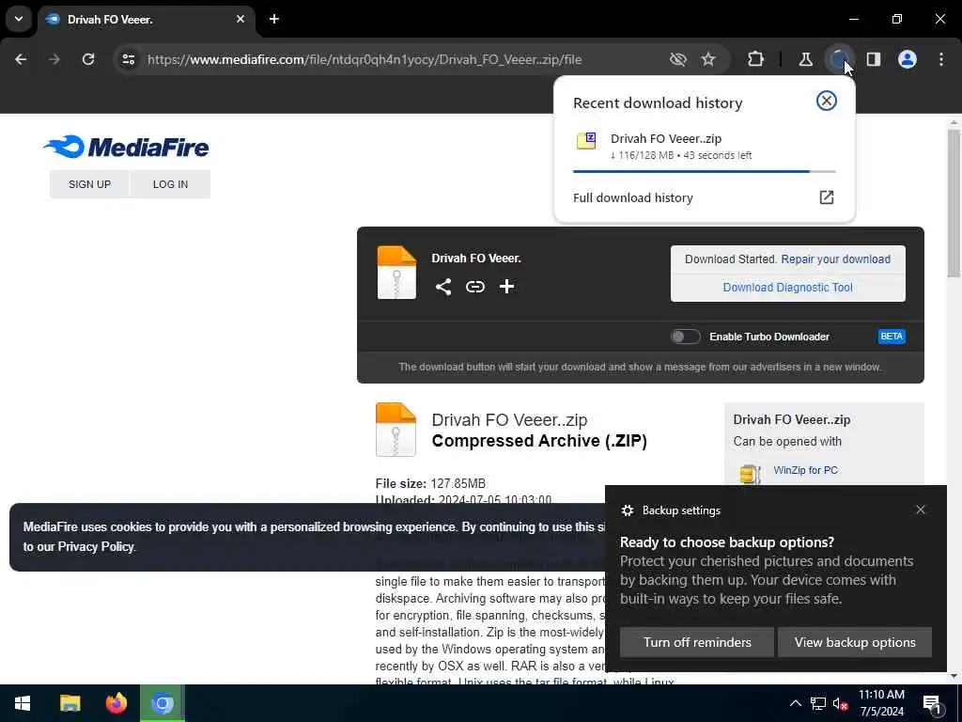Select the Drivah FO Veeer browser tab
This screenshot has height=722, width=962.
pyautogui.click(x=146, y=20)
